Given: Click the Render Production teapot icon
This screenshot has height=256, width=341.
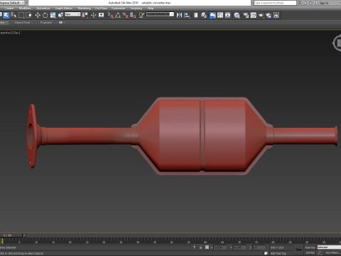Looking at the screenshot, I should pyautogui.click(x=261, y=16).
